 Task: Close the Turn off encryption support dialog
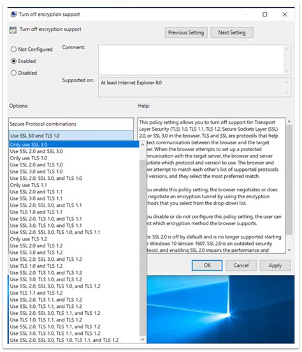click(285, 15)
